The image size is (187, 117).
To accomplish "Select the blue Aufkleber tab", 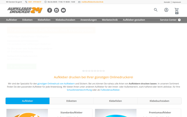I will (27, 101).
